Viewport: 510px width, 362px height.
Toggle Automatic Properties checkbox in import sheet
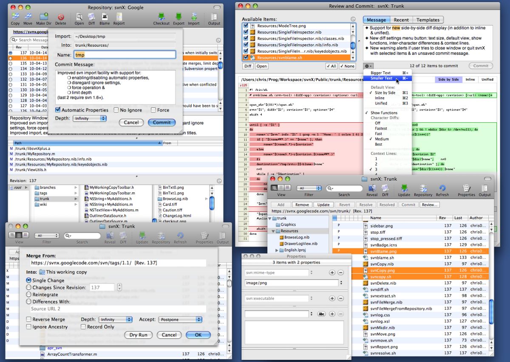click(x=58, y=110)
